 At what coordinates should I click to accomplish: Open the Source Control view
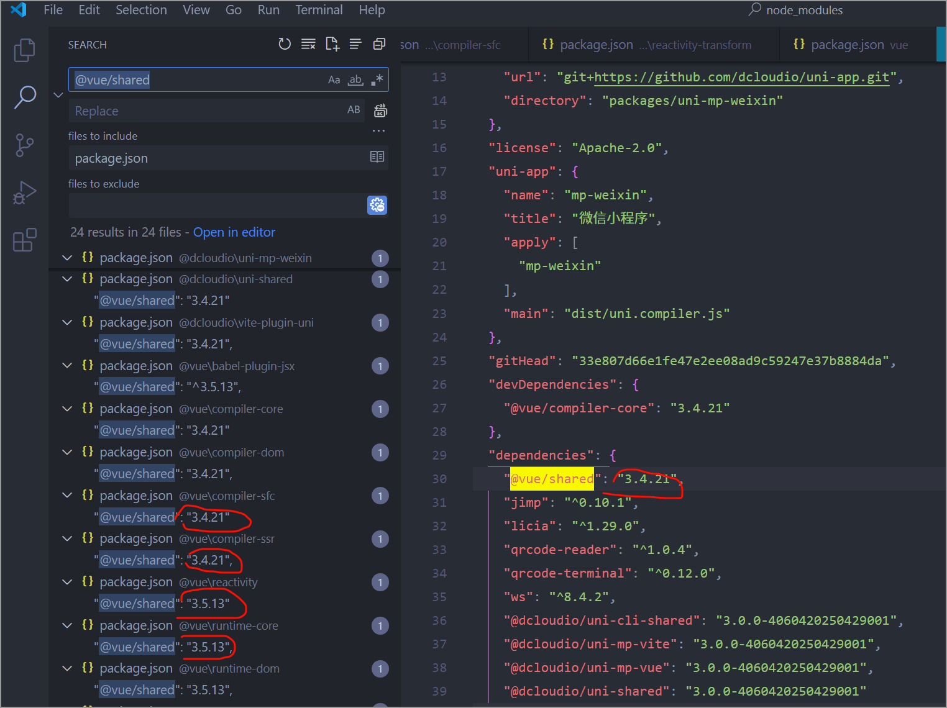pyautogui.click(x=24, y=145)
